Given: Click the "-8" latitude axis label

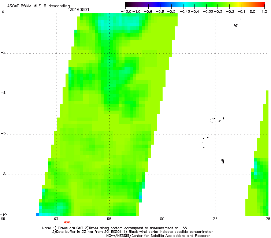Looking at the screenshot, I should [x=3, y=174].
